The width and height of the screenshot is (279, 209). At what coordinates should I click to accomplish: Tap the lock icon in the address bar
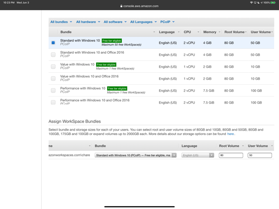pyautogui.click(x=121, y=6)
